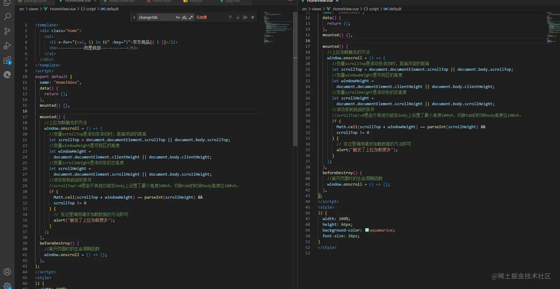Click line number 53 in right editor
This screenshot has height=289, width=560.
307,253
